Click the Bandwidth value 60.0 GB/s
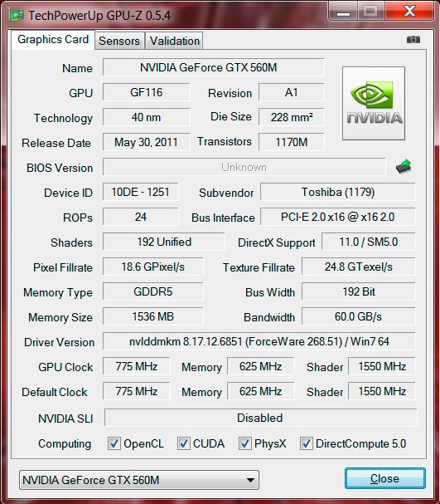 click(x=359, y=316)
